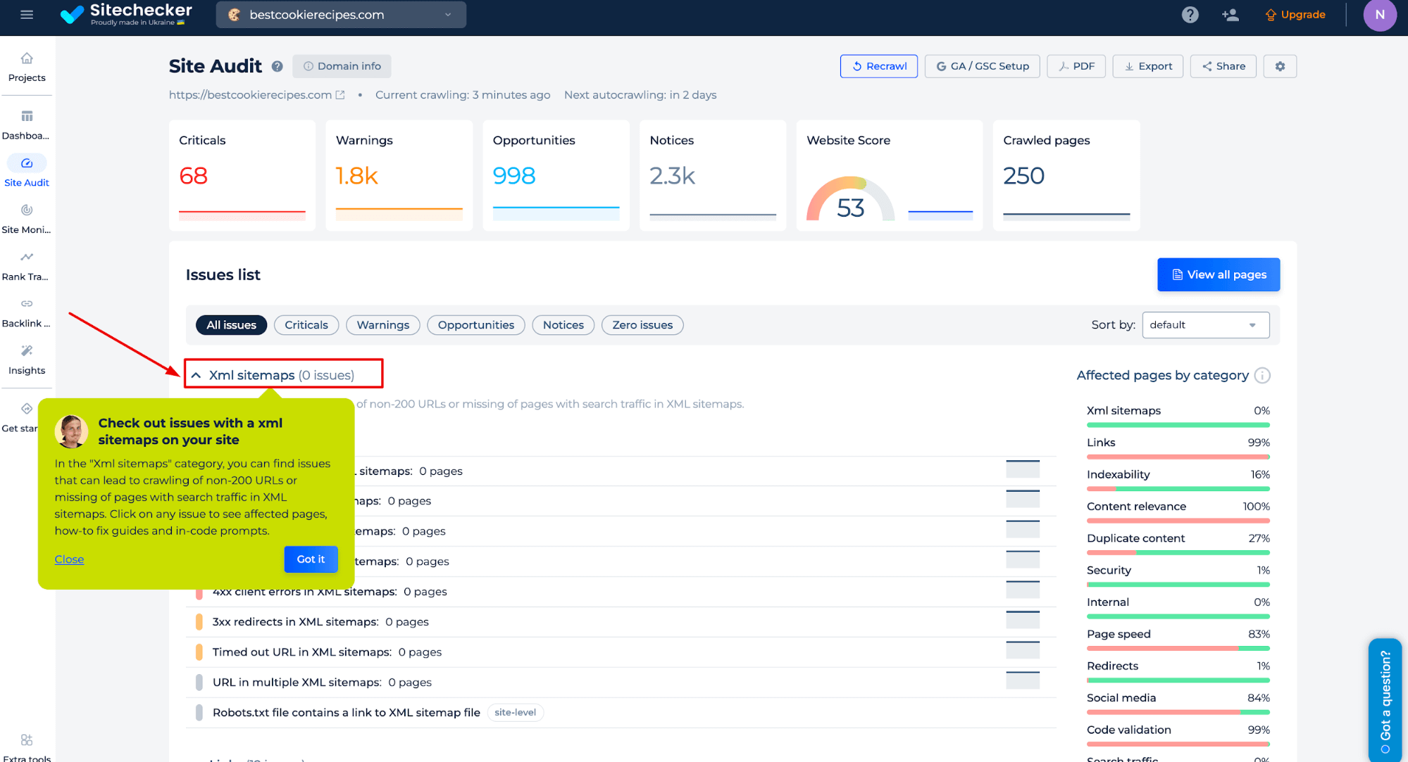
Task: Select the Warnings filter tab
Action: click(382, 324)
